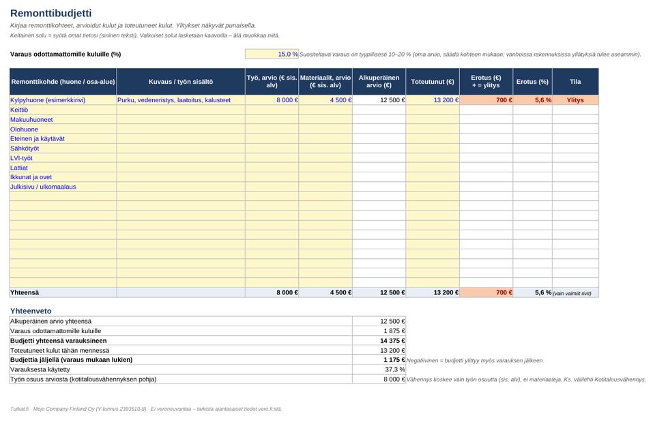This screenshot has width=655, height=421.
Task: Click the Remonttibudjetti title
Action: pyautogui.click(x=51, y=14)
